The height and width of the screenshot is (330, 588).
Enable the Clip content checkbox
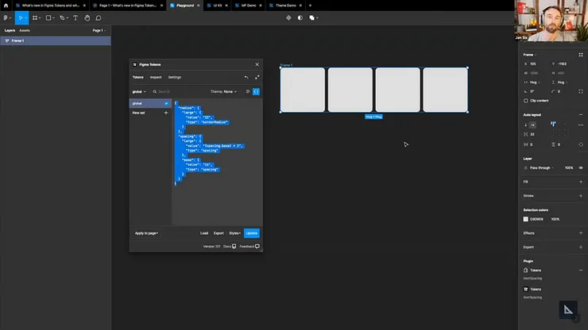pyautogui.click(x=527, y=101)
